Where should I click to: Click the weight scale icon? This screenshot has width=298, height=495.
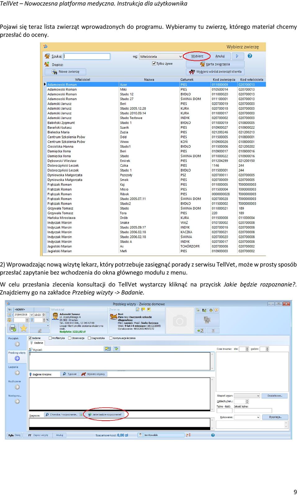[10, 320]
